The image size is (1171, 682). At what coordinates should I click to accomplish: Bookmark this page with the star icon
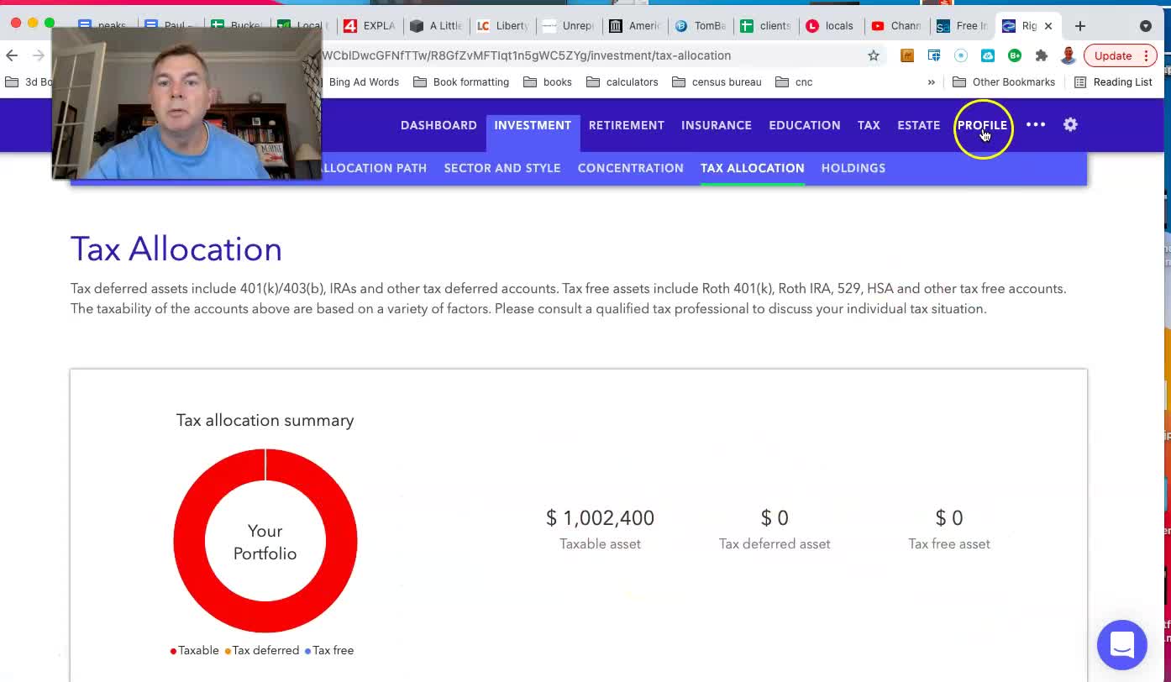click(874, 55)
